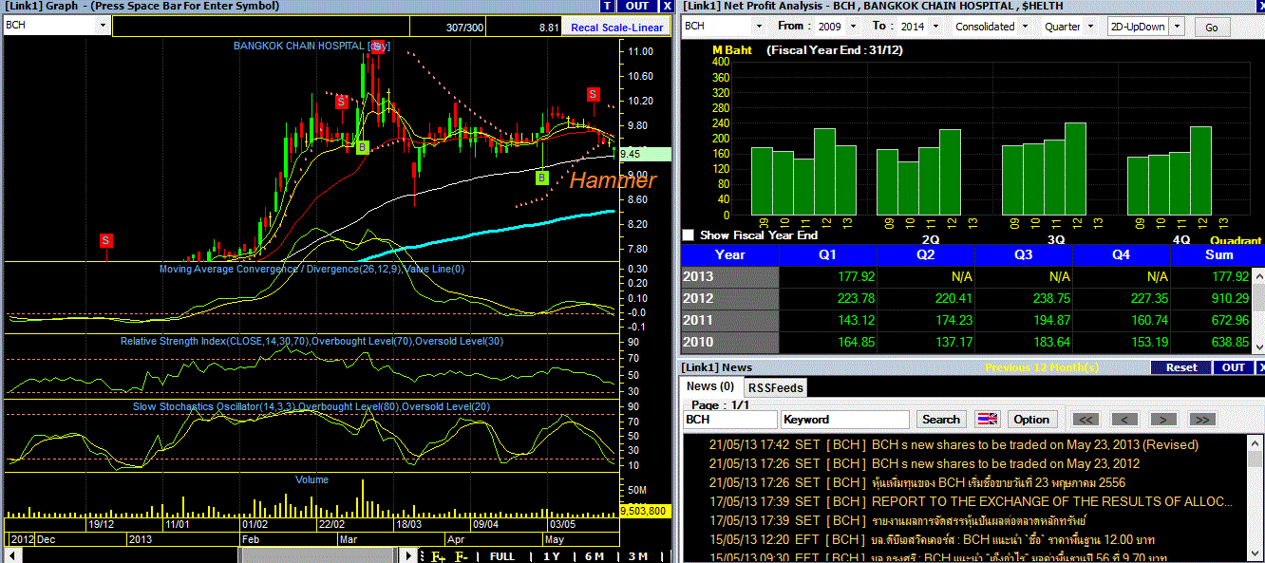Open the Quarter period dropdown
This screenshot has height=563, width=1265.
click(x=1093, y=27)
